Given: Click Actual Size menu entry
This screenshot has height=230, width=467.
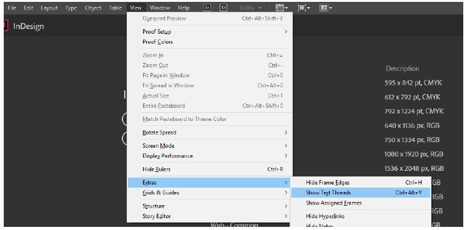Looking at the screenshot, I should (210, 96).
